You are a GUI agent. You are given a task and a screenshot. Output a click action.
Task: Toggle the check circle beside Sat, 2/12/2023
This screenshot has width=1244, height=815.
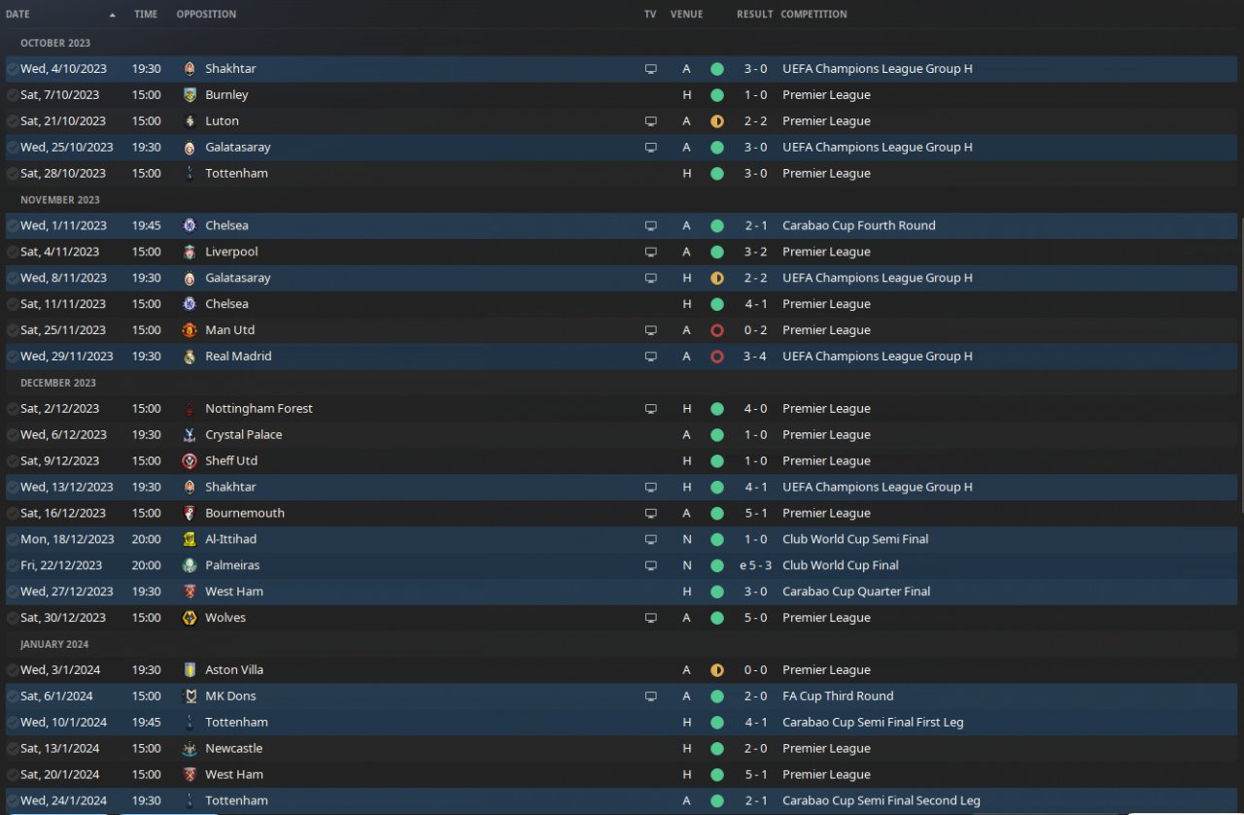point(12,409)
